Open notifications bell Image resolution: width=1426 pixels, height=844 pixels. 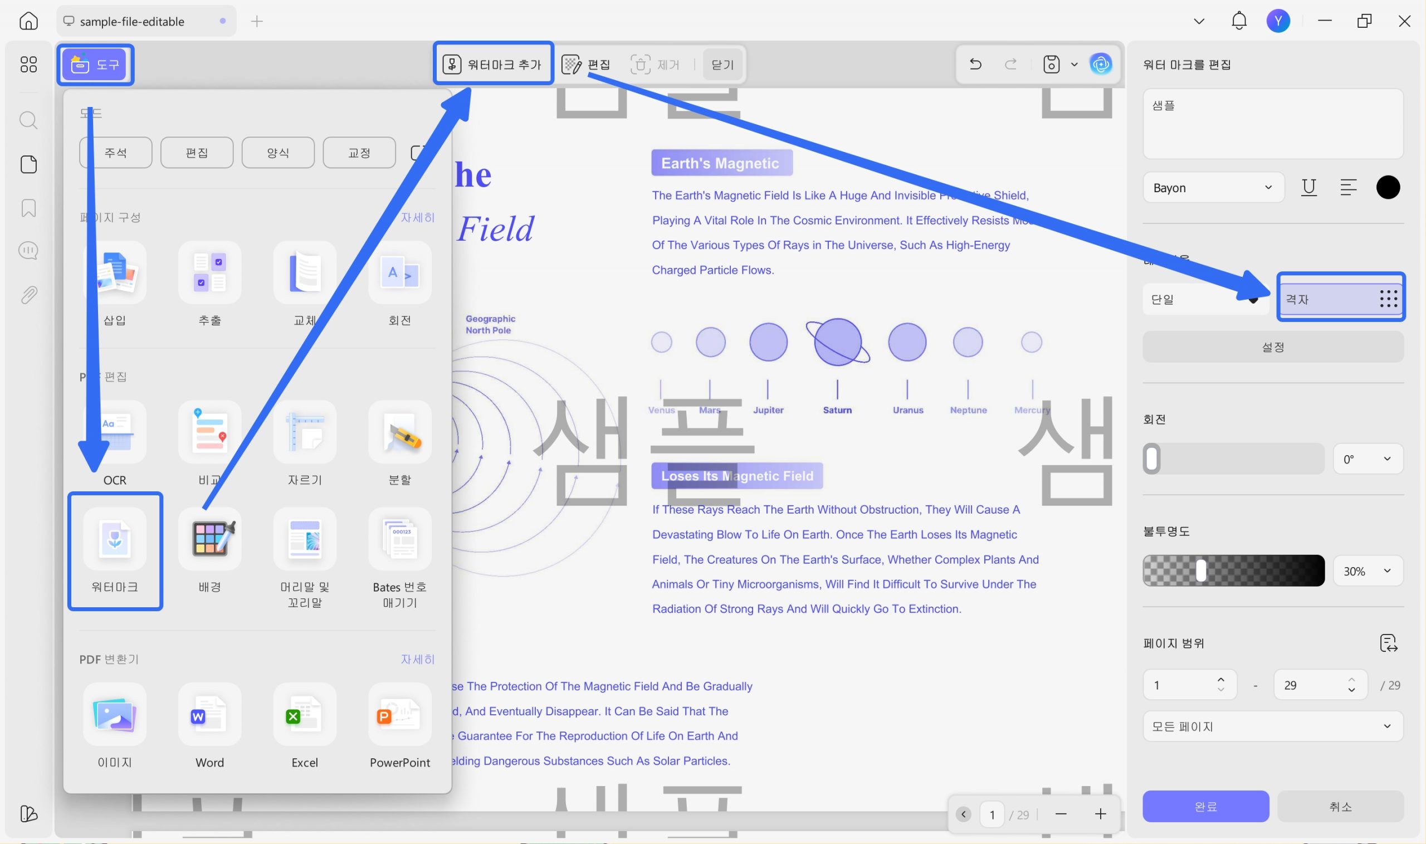click(1239, 21)
